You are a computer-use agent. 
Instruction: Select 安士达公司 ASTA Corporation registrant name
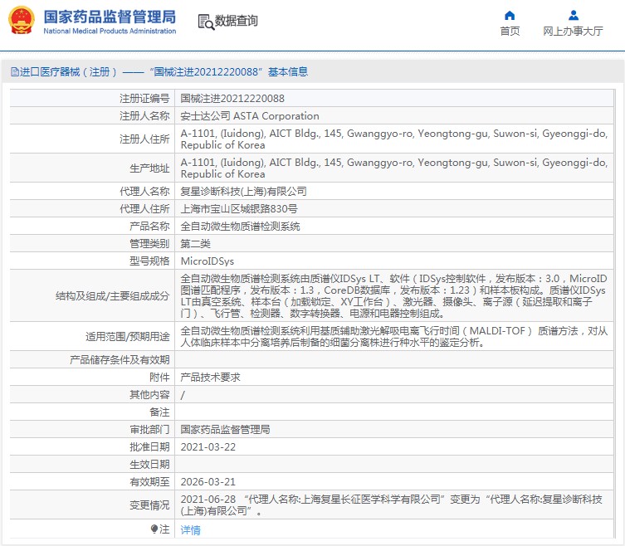coord(250,116)
